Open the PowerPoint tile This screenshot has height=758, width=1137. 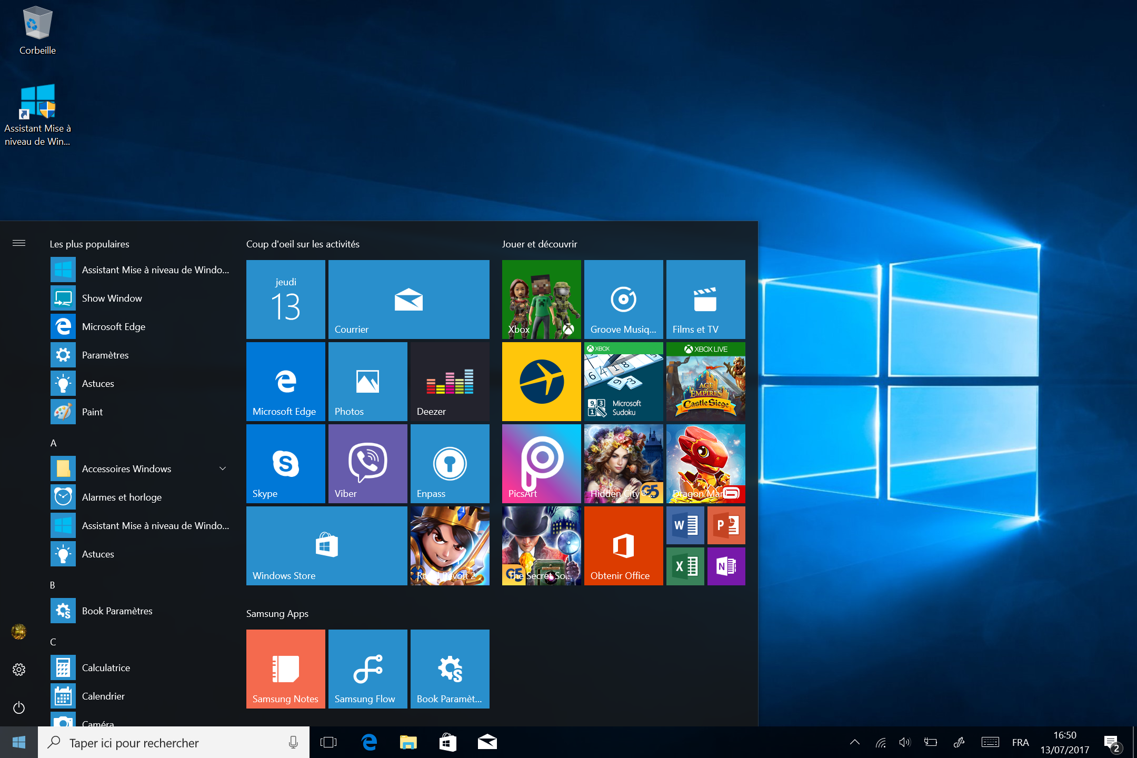coord(726,525)
